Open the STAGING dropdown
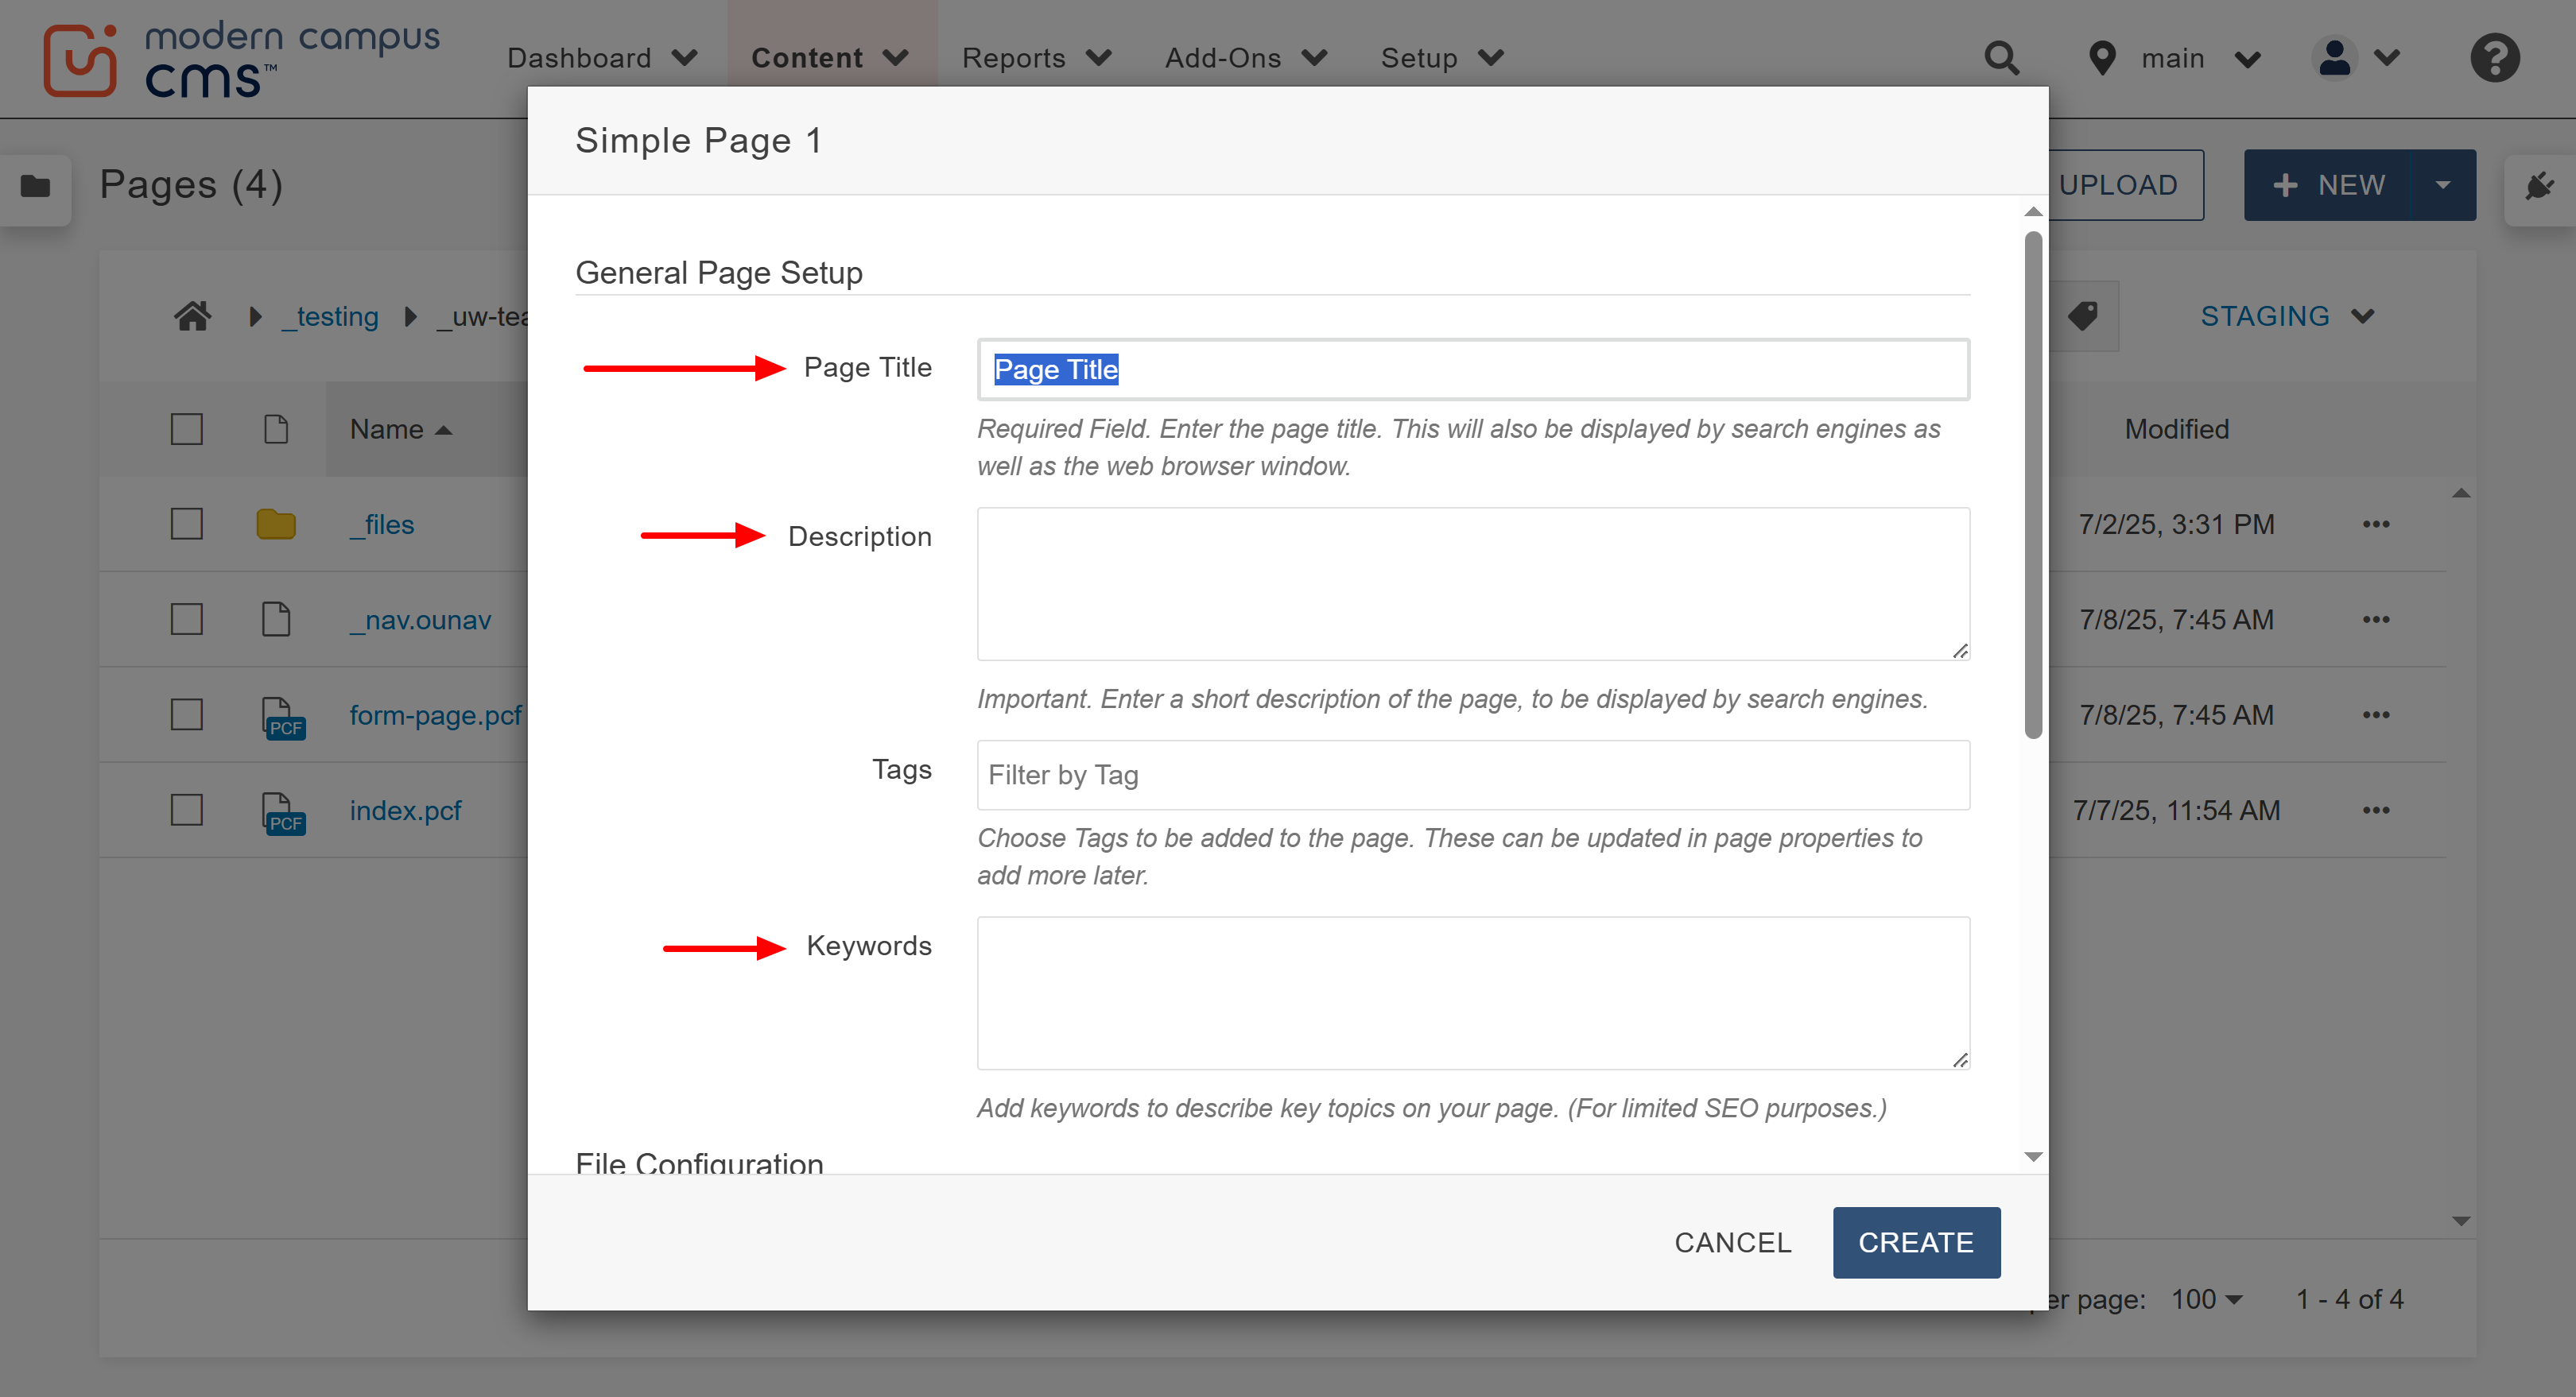This screenshot has width=2576, height=1397. [x=2289, y=315]
